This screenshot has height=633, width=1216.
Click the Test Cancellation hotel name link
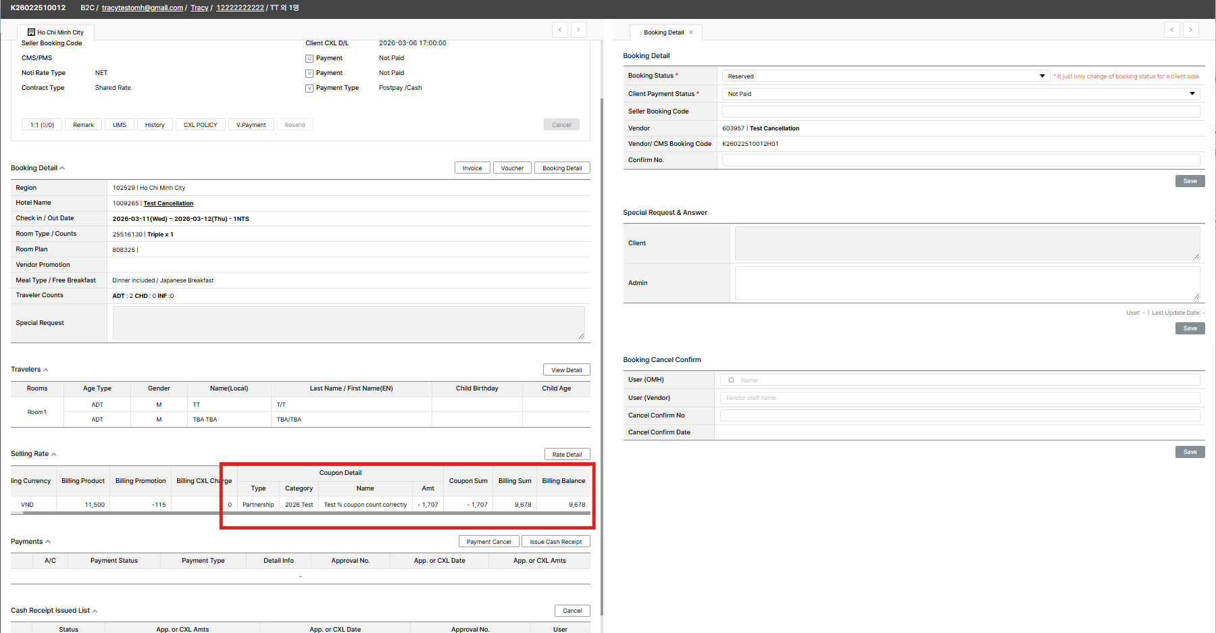(x=168, y=203)
